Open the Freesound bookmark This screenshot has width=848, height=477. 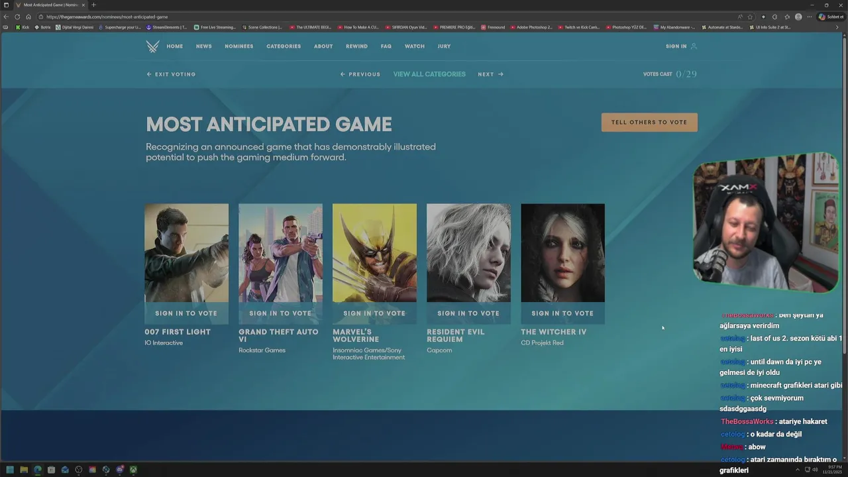[493, 27]
